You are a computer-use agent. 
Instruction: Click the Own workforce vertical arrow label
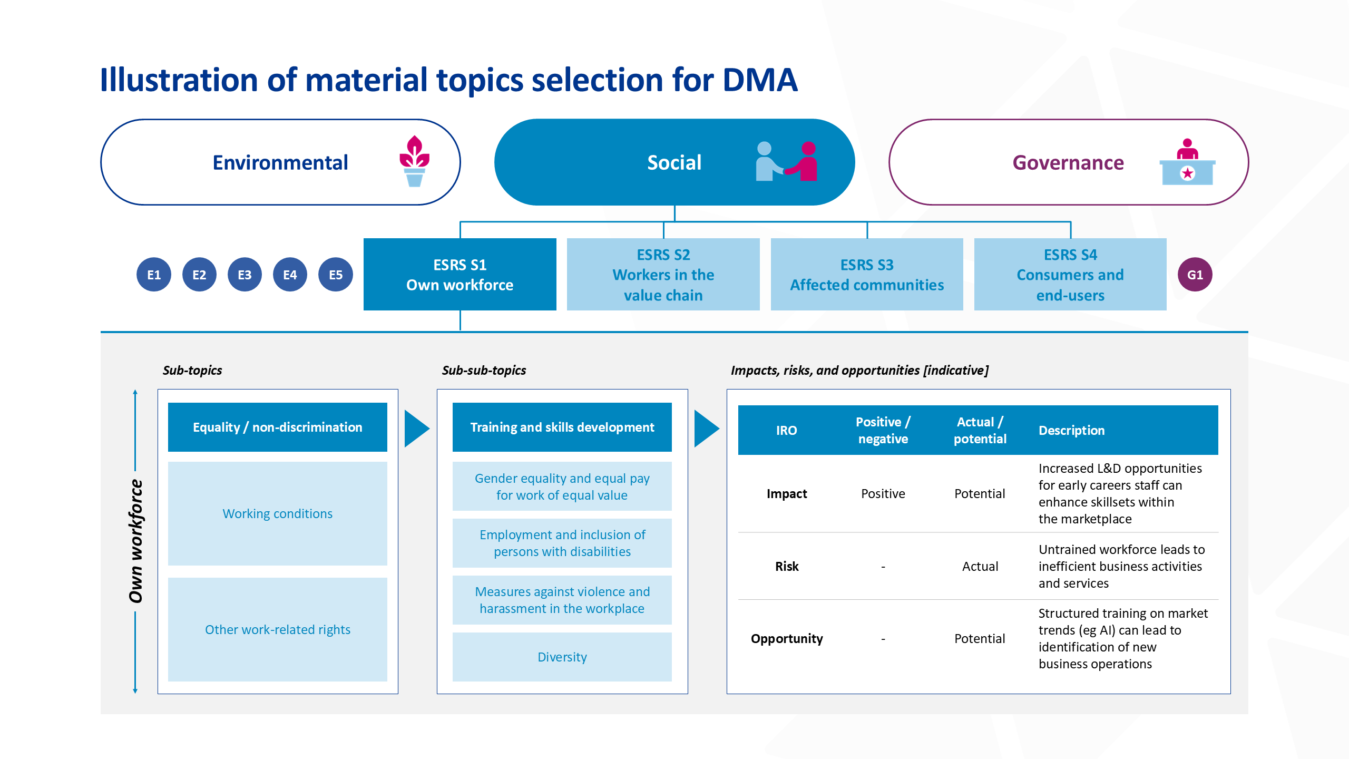coord(136,541)
